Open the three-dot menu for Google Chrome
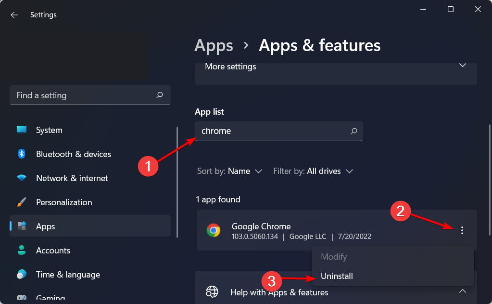 pos(462,230)
